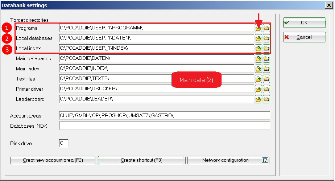Image resolution: width=335 pixels, height=181 pixels.
Task: Click green-arrow folder icon for Local index
Action: click(x=259, y=48)
